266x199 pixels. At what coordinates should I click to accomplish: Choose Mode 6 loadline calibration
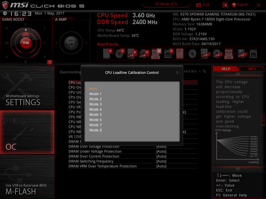pos(96,120)
